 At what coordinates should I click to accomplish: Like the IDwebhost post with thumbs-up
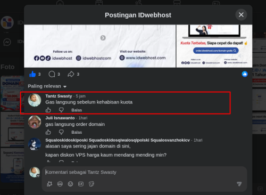pos(32,74)
